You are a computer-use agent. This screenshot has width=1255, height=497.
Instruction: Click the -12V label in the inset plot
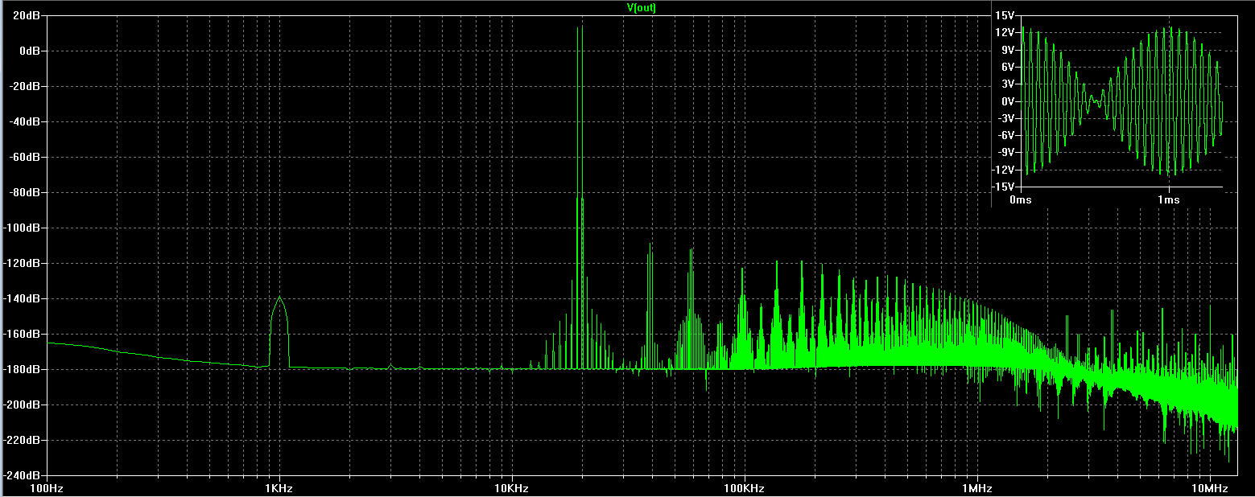[1002, 170]
